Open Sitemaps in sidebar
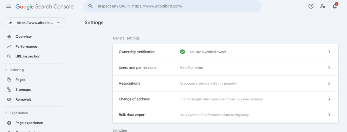 point(23,90)
